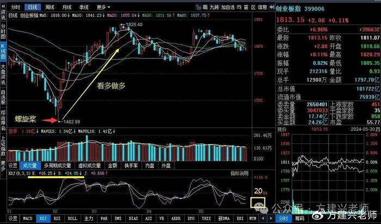Switch to 多周期成交量 tab

pyautogui.click(x=57, y=166)
